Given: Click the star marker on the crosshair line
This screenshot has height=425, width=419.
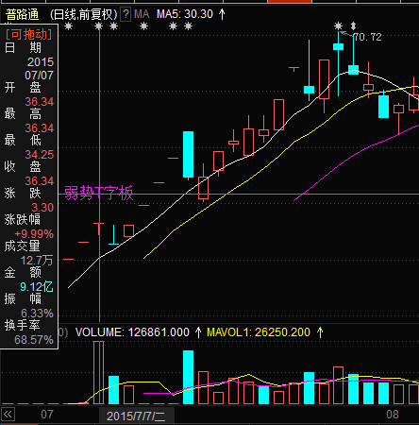Looking at the screenshot, I should click(x=98, y=26).
